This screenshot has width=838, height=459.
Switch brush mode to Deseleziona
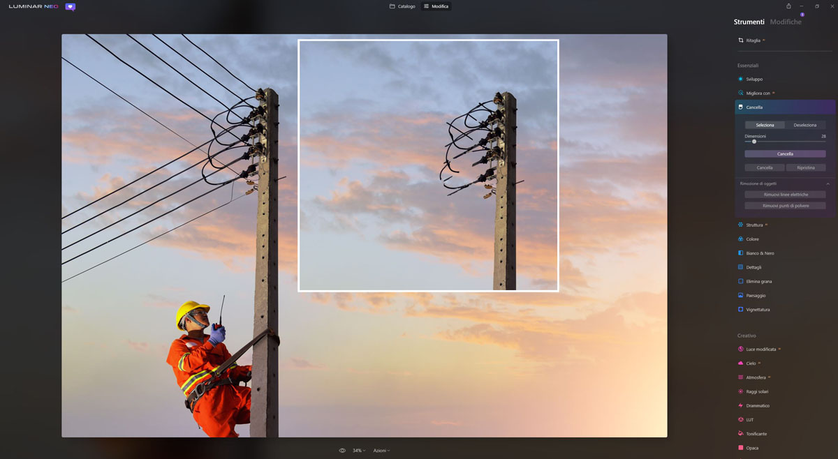coord(805,125)
